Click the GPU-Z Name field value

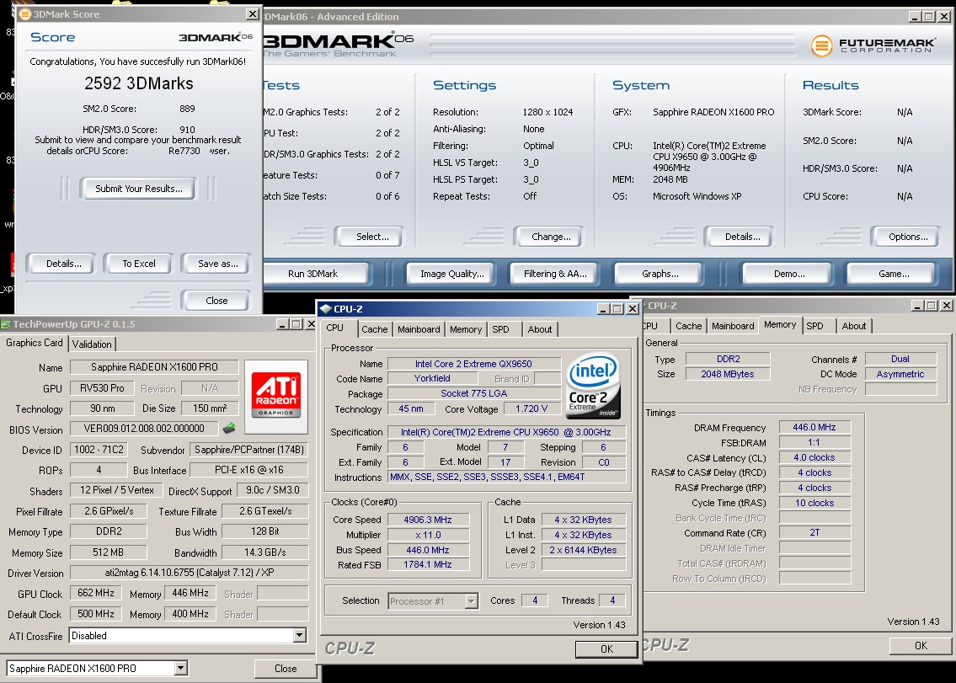(154, 367)
